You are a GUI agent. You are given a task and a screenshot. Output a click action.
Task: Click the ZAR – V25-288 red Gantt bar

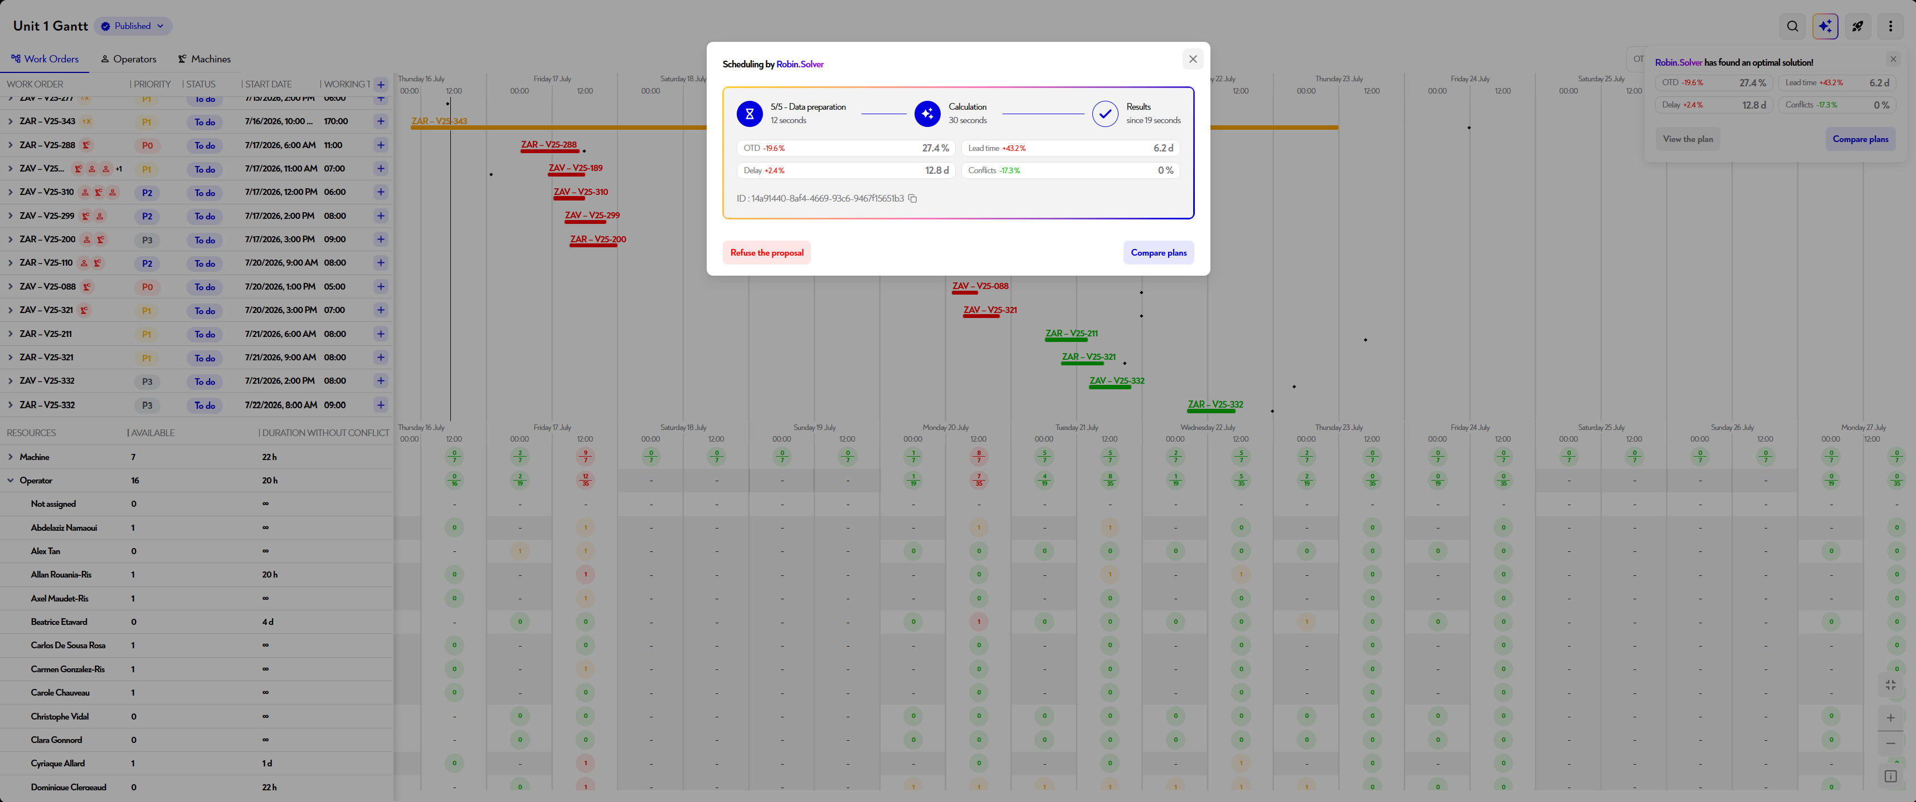point(549,151)
